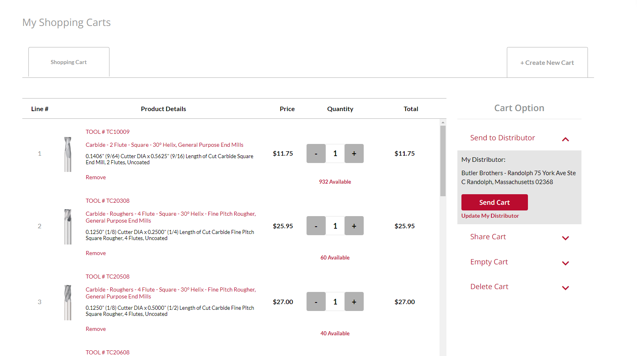Screen dimensions: 637x356
Task: Switch to the Shopping Cart tab
Action: 69,62
